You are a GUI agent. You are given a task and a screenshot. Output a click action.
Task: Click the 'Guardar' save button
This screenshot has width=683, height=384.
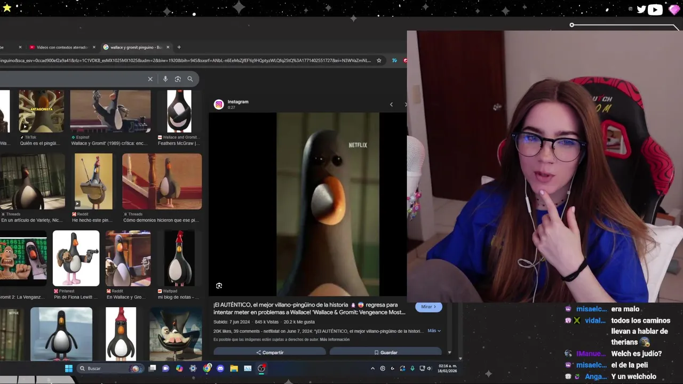coord(386,352)
